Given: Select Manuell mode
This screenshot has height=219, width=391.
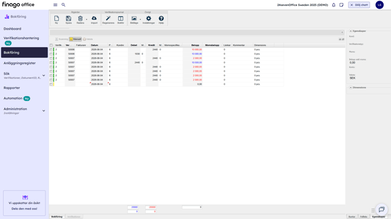Looking at the screenshot, I should (x=75, y=39).
